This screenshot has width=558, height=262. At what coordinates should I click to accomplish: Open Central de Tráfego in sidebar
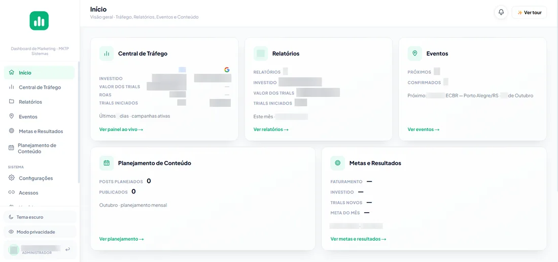click(39, 87)
